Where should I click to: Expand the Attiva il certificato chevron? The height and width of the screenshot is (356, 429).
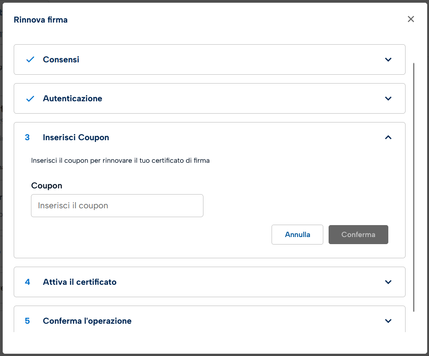[388, 282]
